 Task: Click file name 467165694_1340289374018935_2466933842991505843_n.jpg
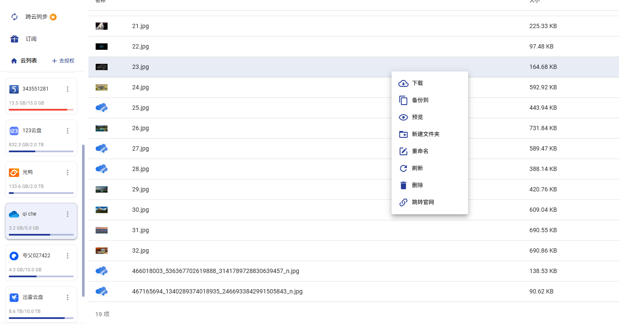click(217, 291)
